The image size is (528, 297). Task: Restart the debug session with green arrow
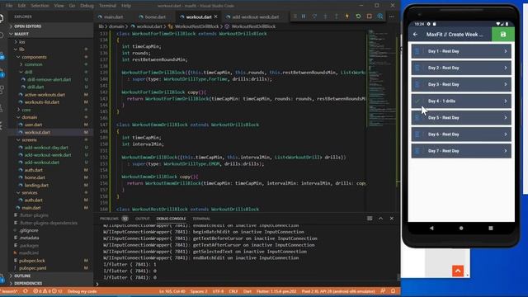tap(358, 16)
